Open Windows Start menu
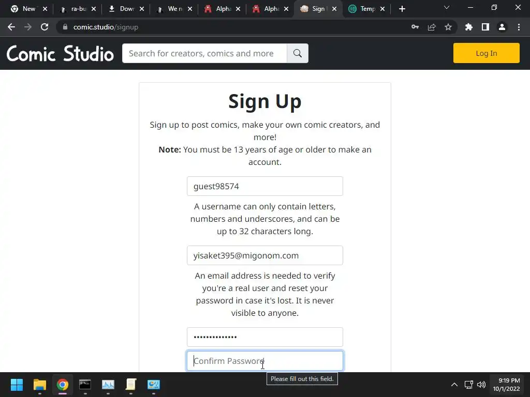This screenshot has height=397, width=530. click(17, 385)
